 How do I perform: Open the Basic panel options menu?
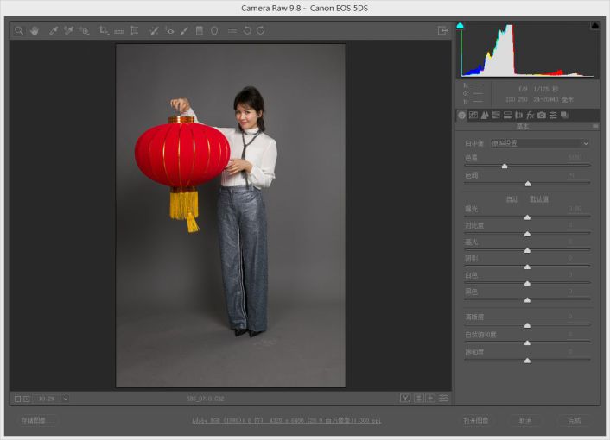595,126
